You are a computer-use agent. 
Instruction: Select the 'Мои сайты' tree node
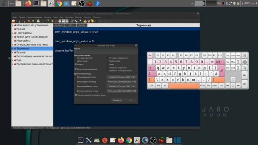pyautogui.click(x=23, y=41)
